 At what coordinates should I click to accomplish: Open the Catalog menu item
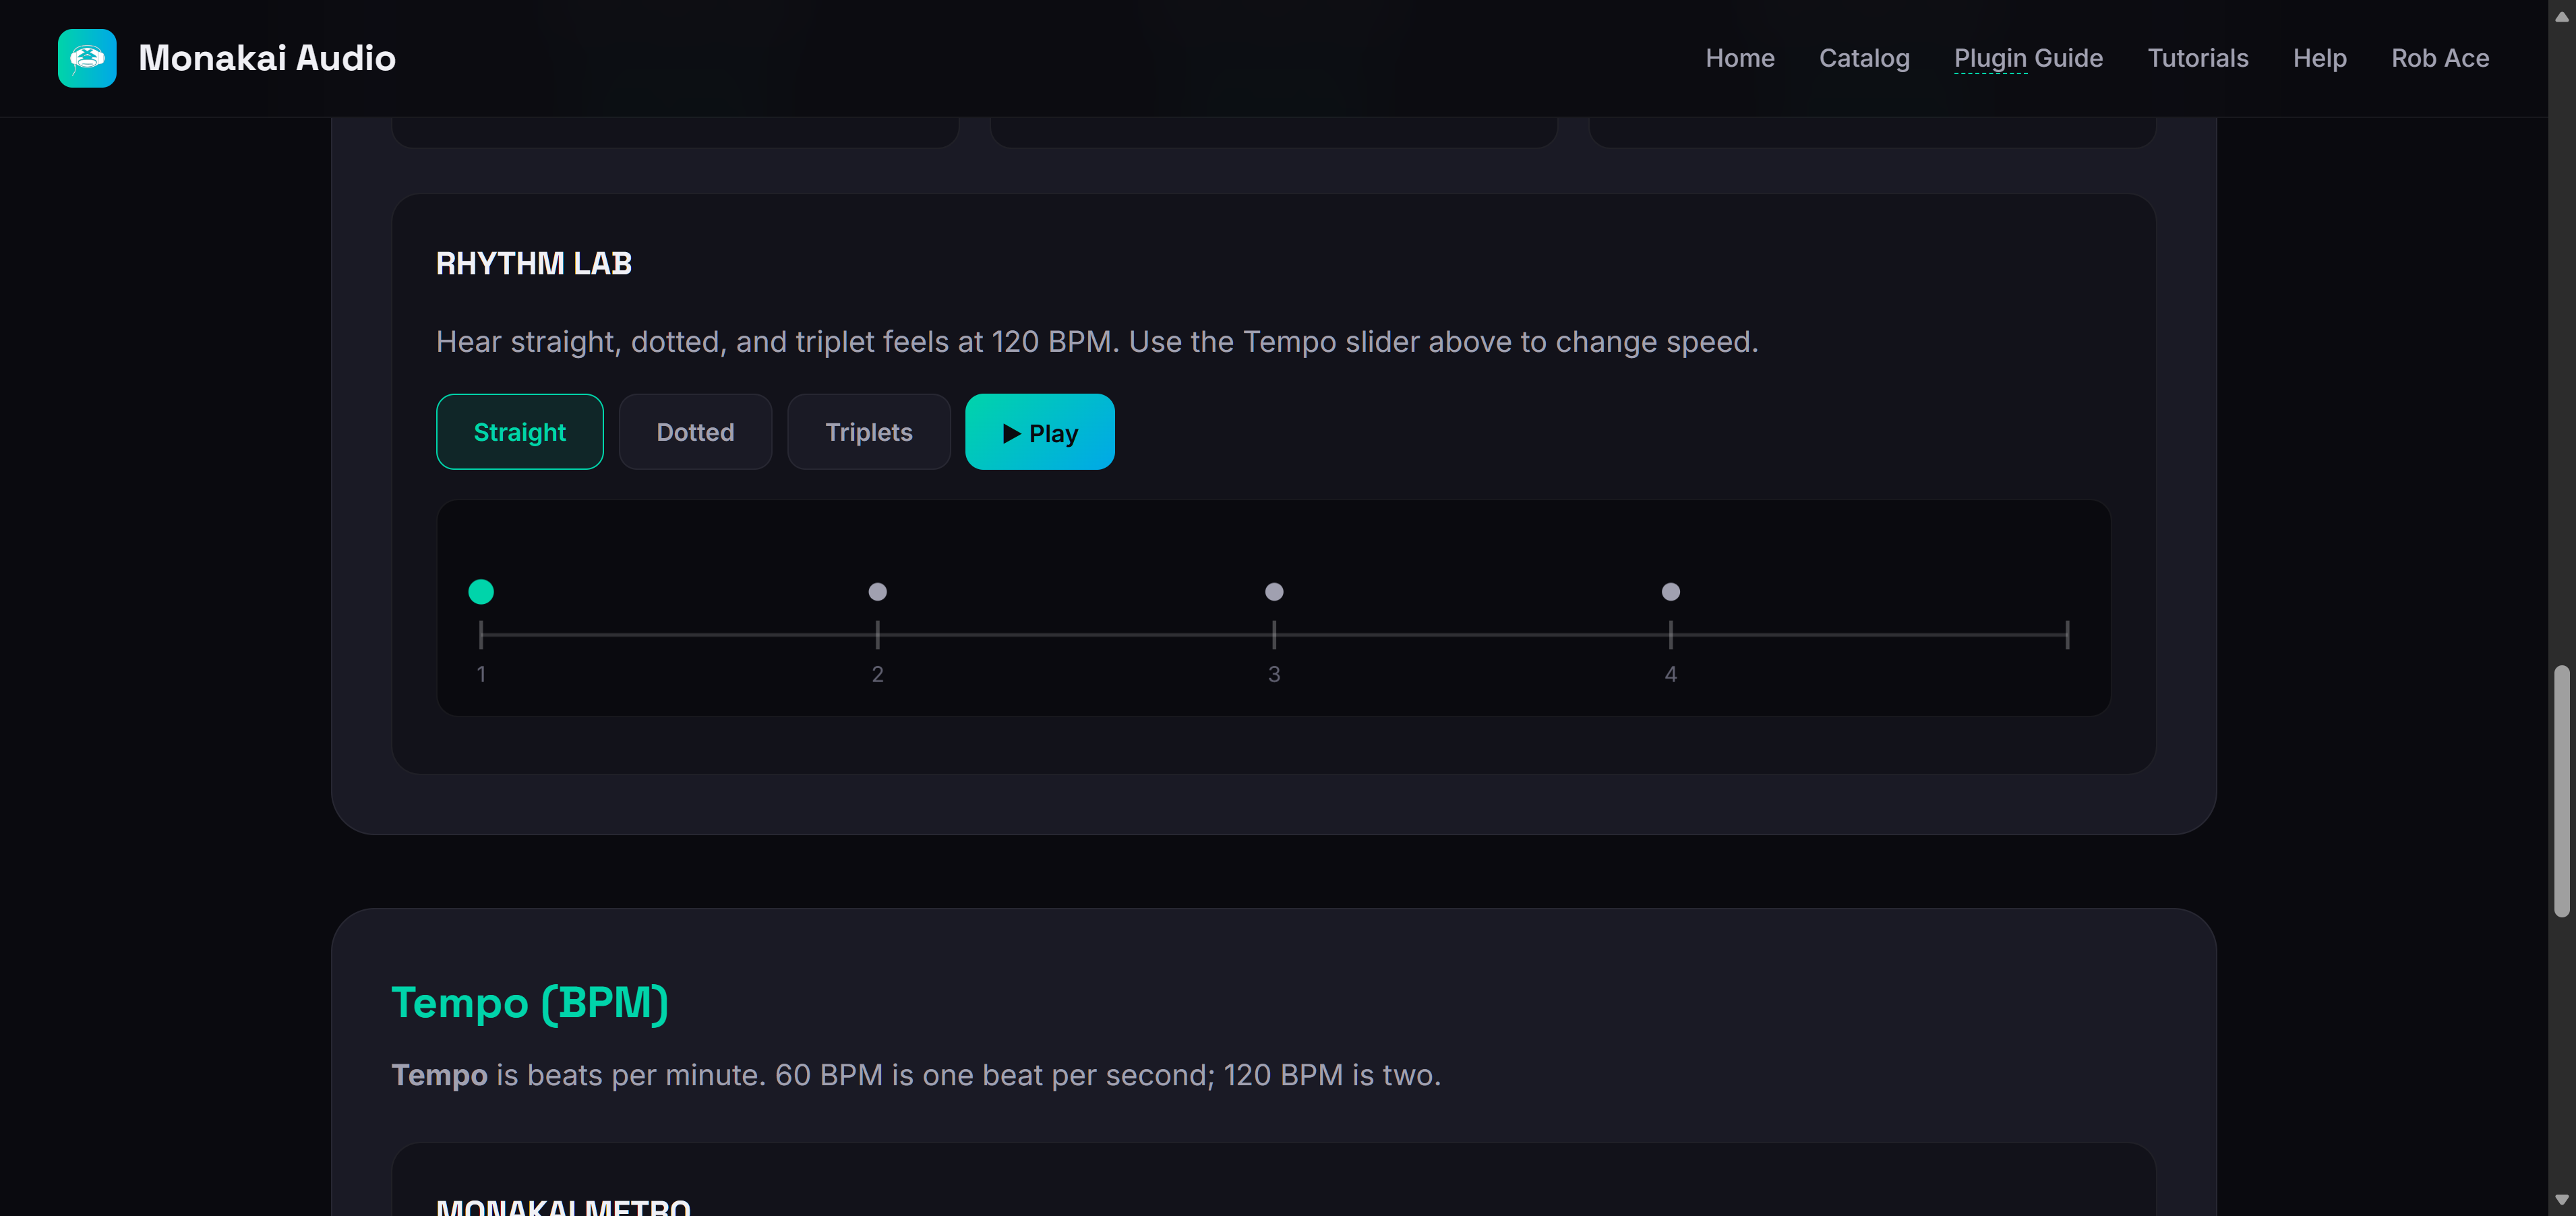[x=1864, y=58]
